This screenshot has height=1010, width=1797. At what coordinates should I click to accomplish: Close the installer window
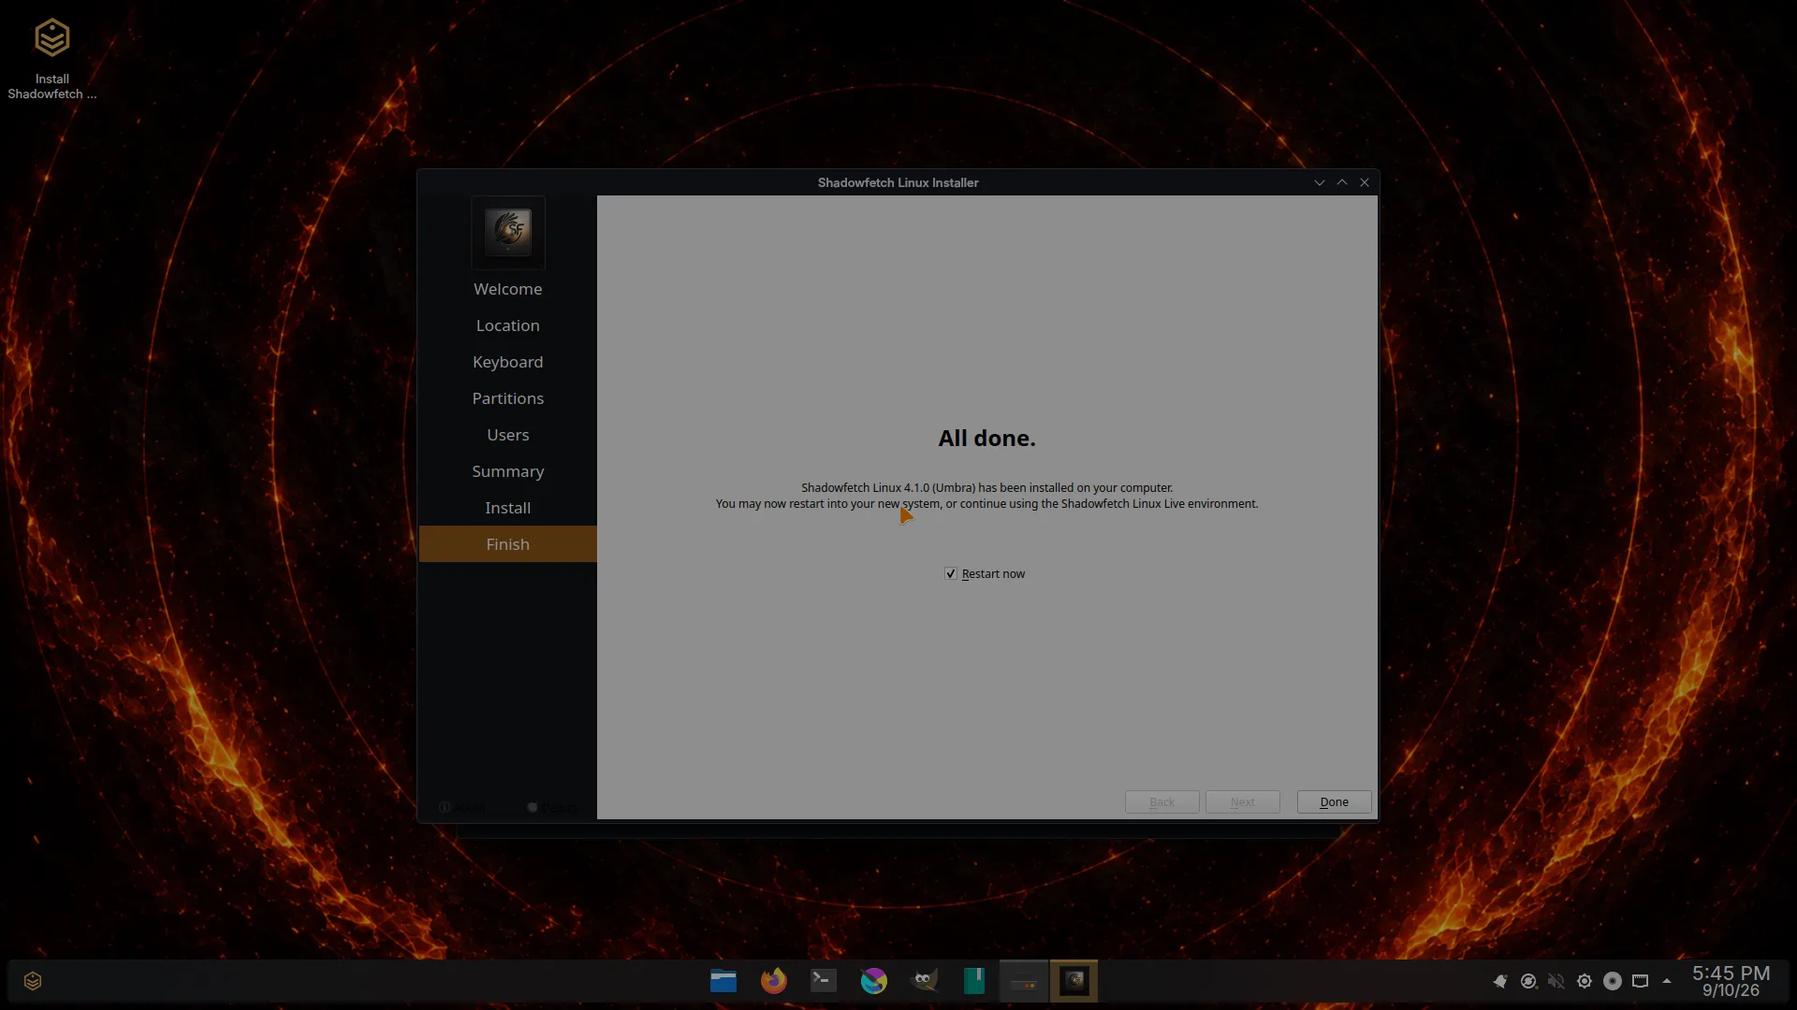[1365, 182]
